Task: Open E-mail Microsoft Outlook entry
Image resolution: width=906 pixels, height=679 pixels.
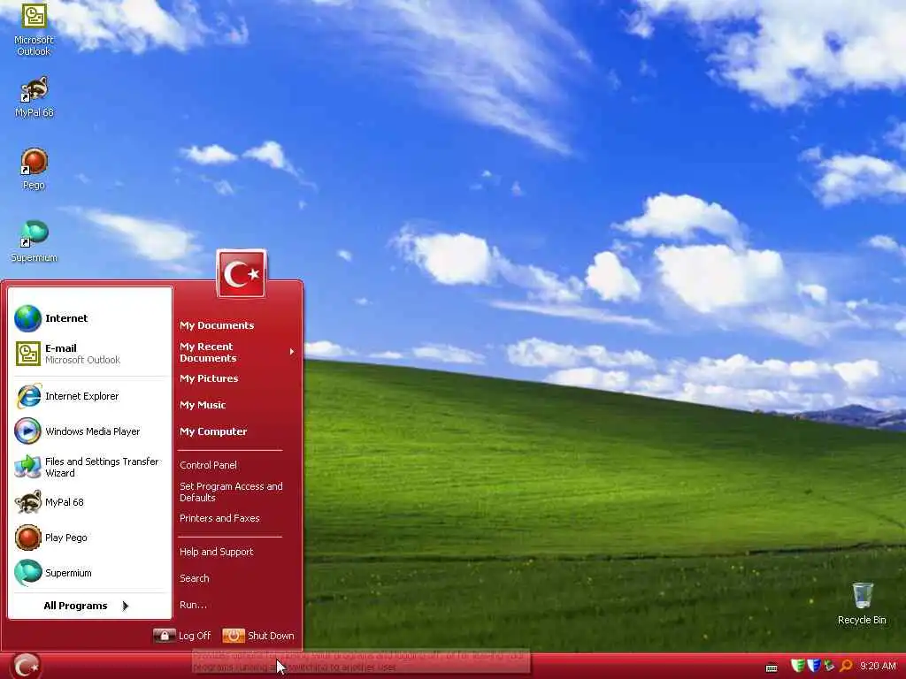Action: [x=90, y=354]
